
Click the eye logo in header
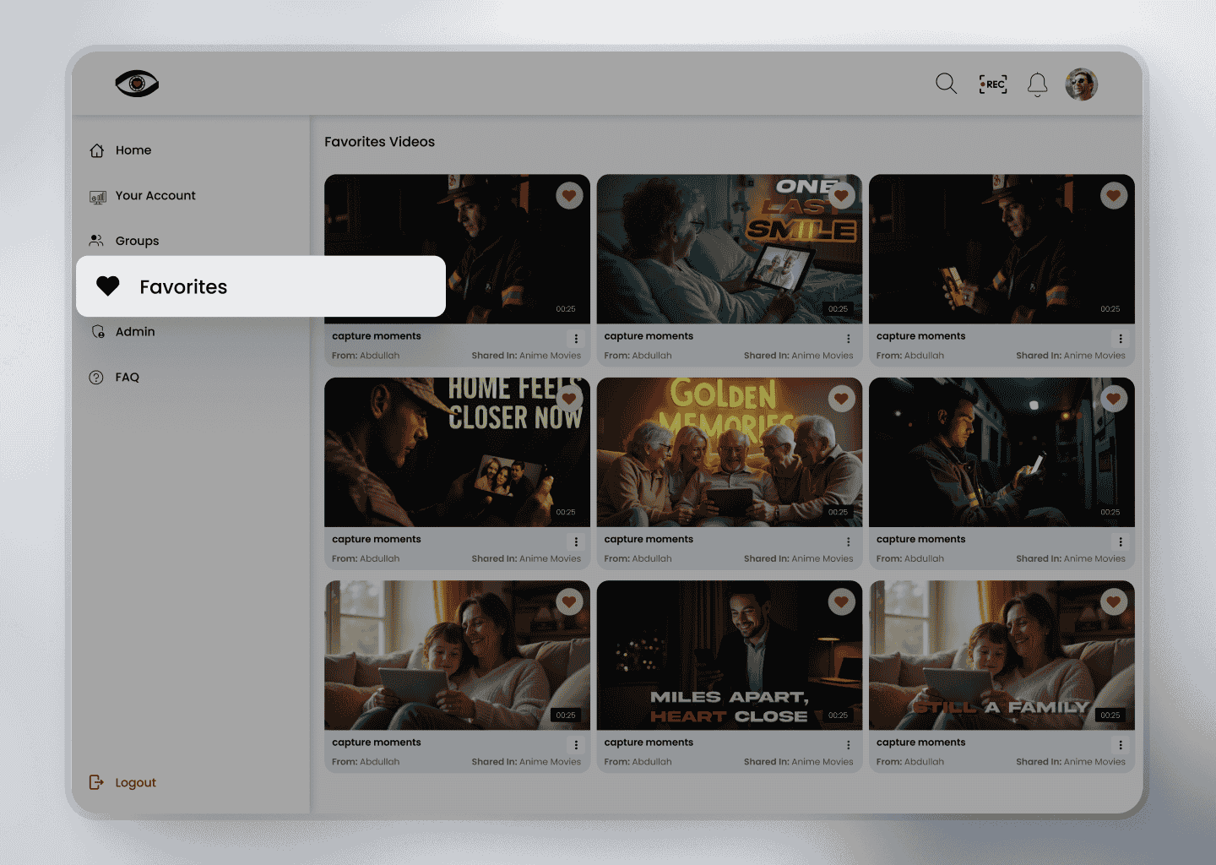[137, 84]
